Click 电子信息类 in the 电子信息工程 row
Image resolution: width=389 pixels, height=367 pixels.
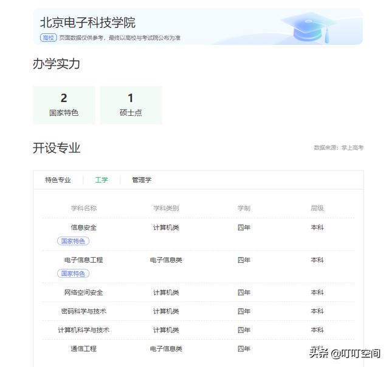click(166, 260)
